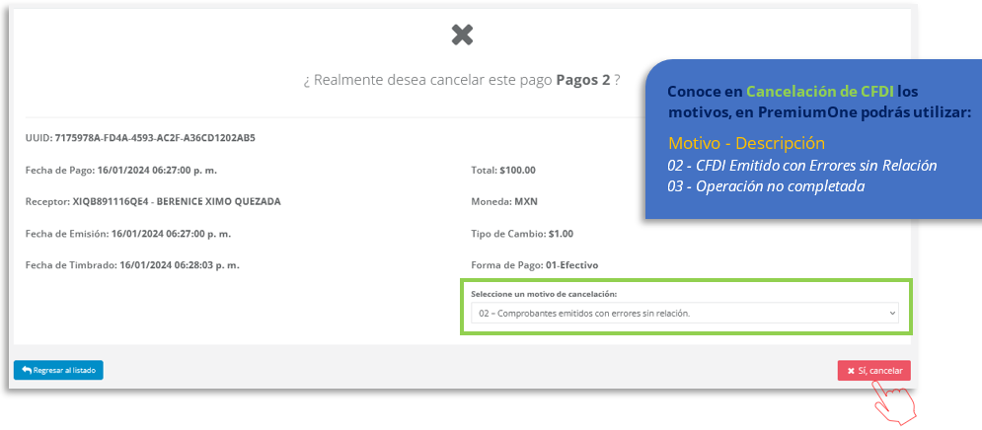Click the 03 - Operación no completada line

point(766,186)
